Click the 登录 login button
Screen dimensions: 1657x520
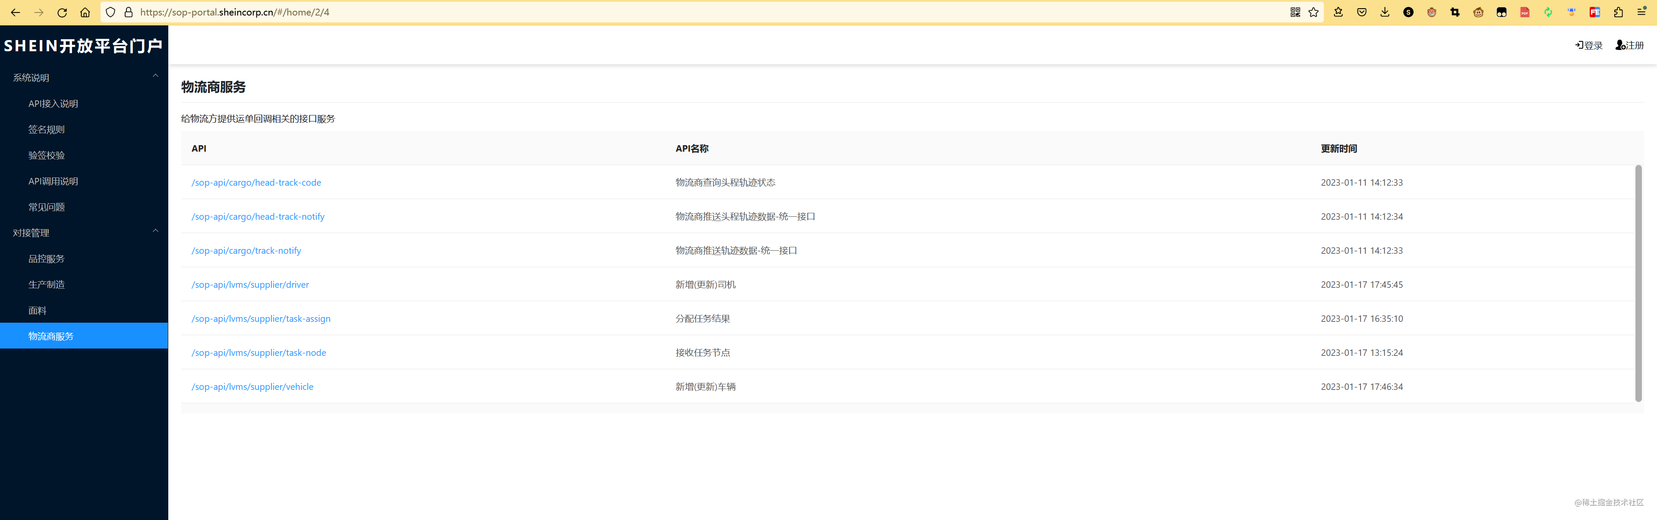click(x=1589, y=45)
